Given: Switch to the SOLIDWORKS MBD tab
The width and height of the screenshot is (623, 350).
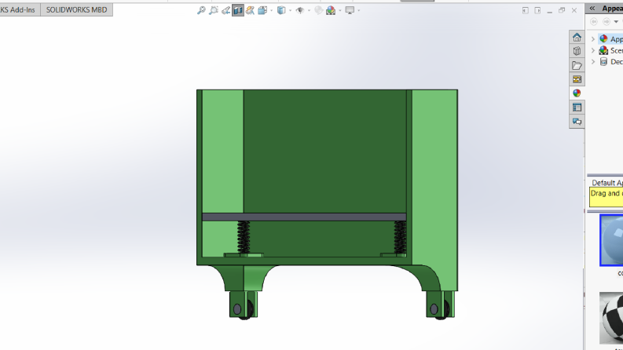Looking at the screenshot, I should [x=77, y=10].
